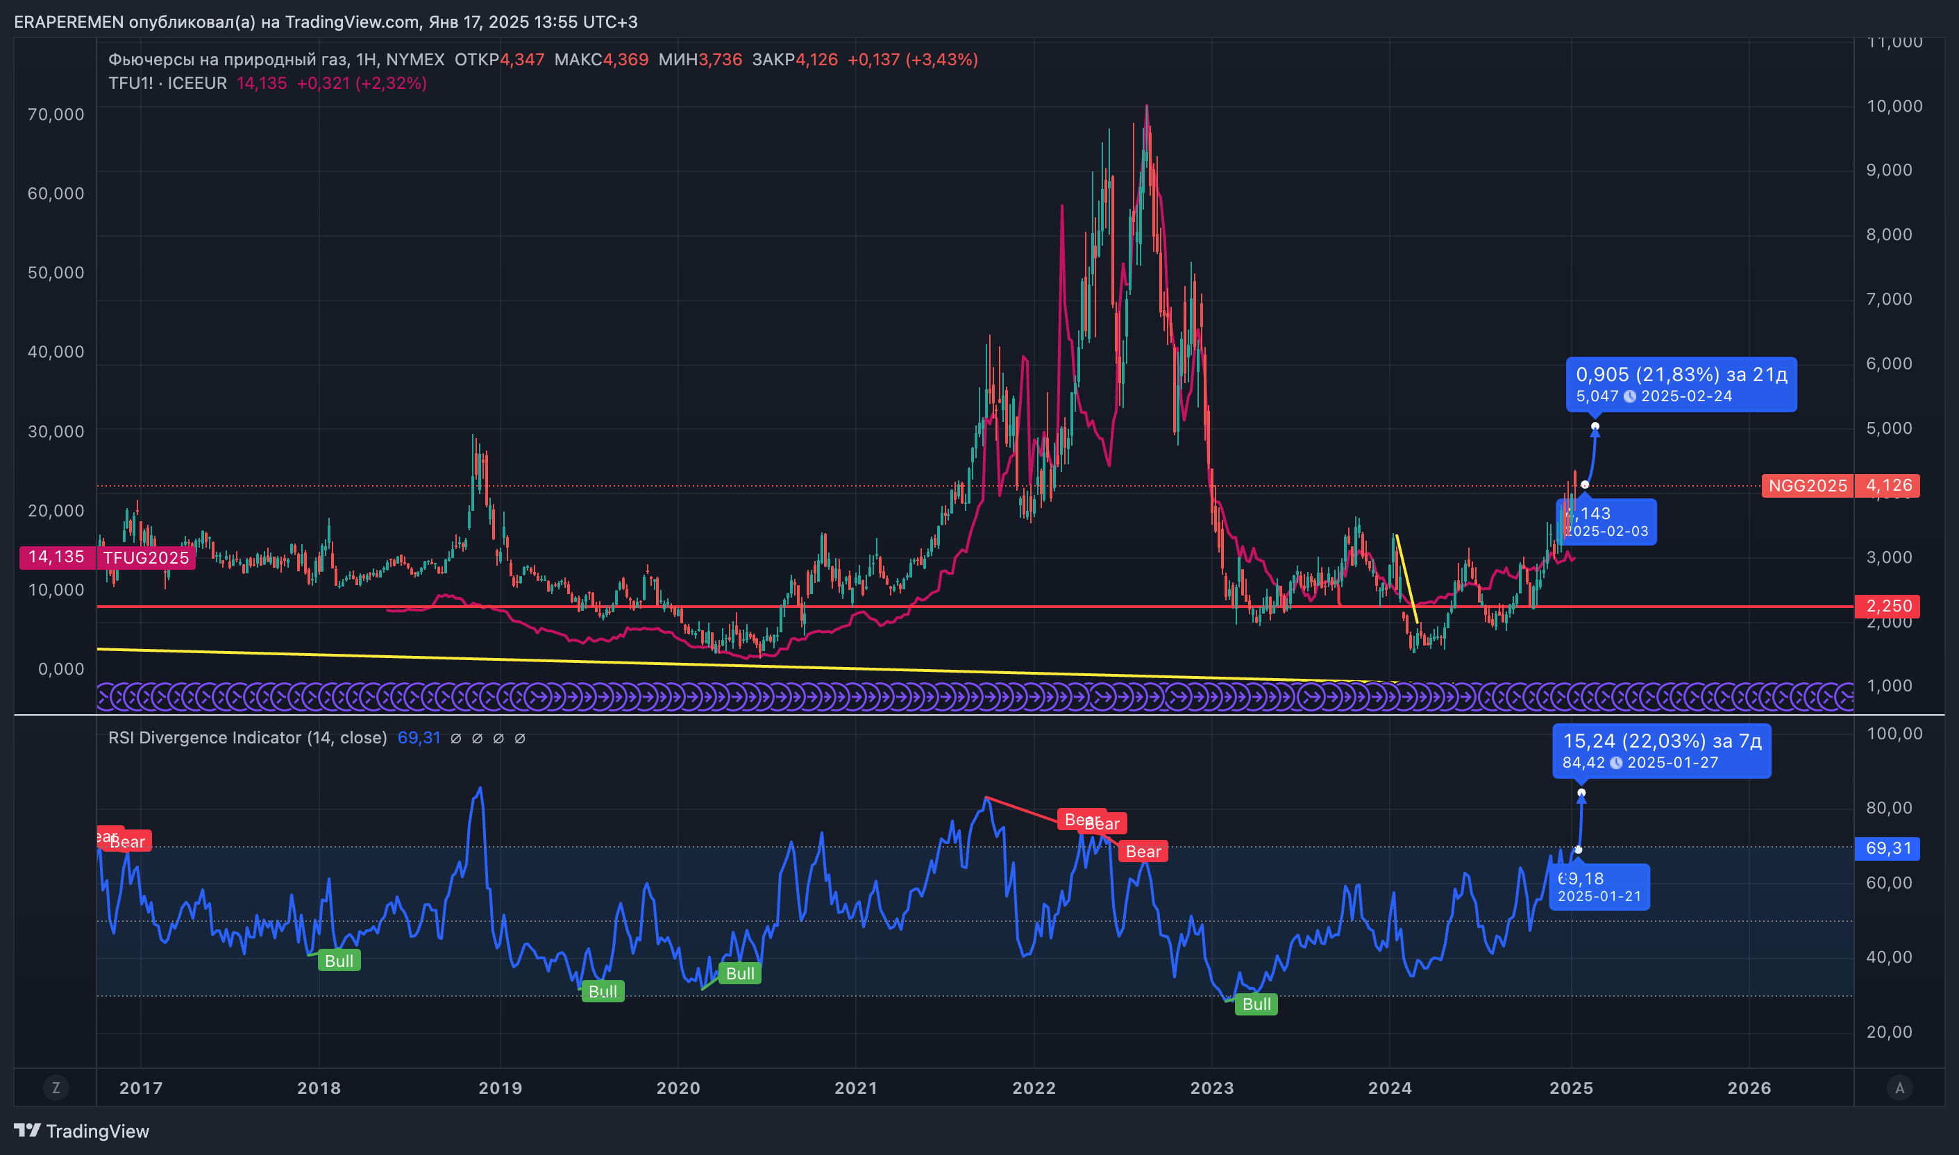Toggle the A auto-scale button

click(x=1900, y=1088)
